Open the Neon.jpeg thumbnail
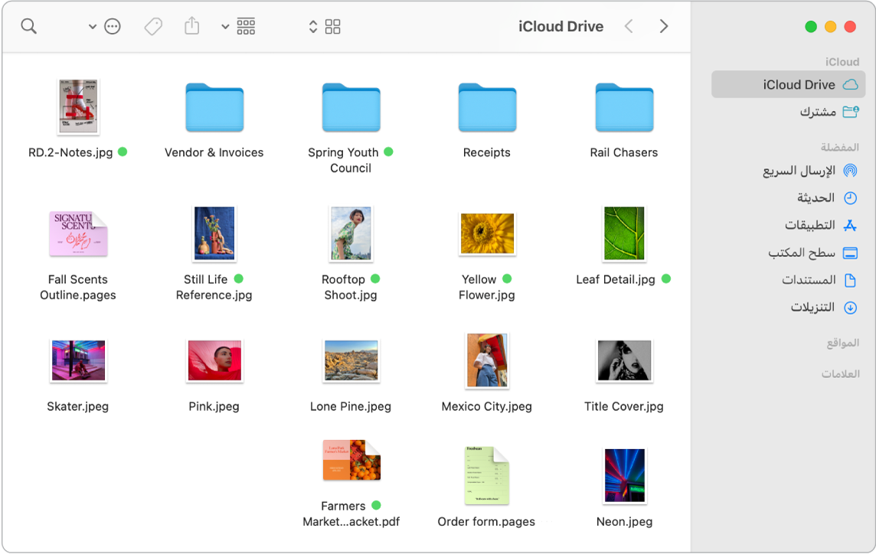876x554 pixels. click(x=624, y=474)
